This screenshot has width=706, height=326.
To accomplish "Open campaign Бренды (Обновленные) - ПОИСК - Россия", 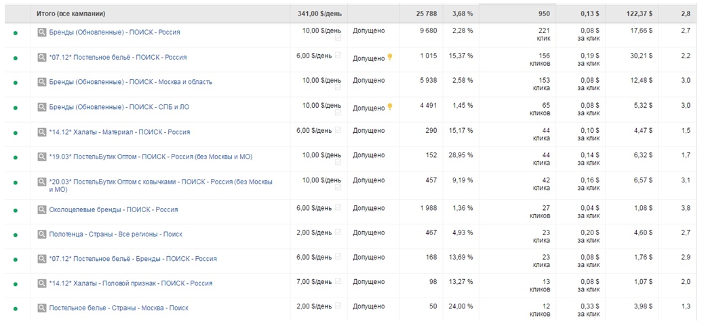I will pos(115,32).
